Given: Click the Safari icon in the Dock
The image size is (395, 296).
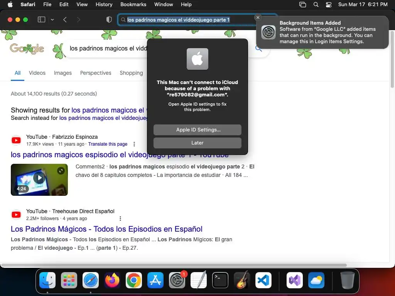Looking at the screenshot, I should (x=90, y=280).
